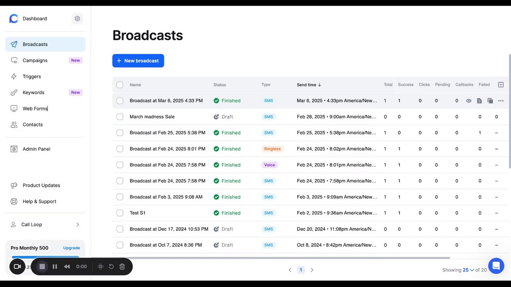Stop the screen recording
The height and width of the screenshot is (287, 511).
pyautogui.click(x=42, y=266)
